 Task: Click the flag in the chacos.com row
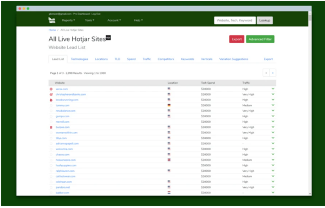coord(169,154)
